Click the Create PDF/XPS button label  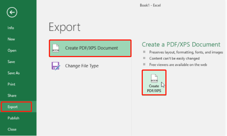pos(154,88)
